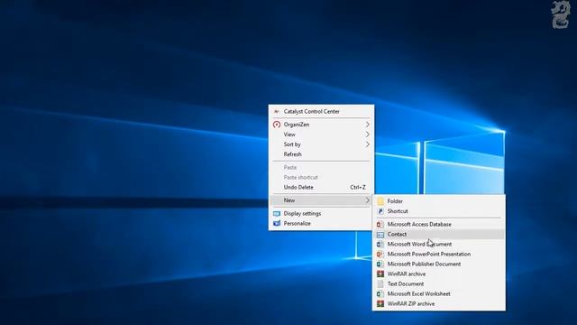Expand the OrganiZen submenu arrow

367,125
